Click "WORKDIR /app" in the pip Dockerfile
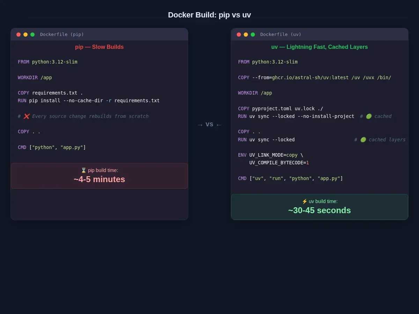Viewport: 419px width, 314px height. (x=35, y=77)
